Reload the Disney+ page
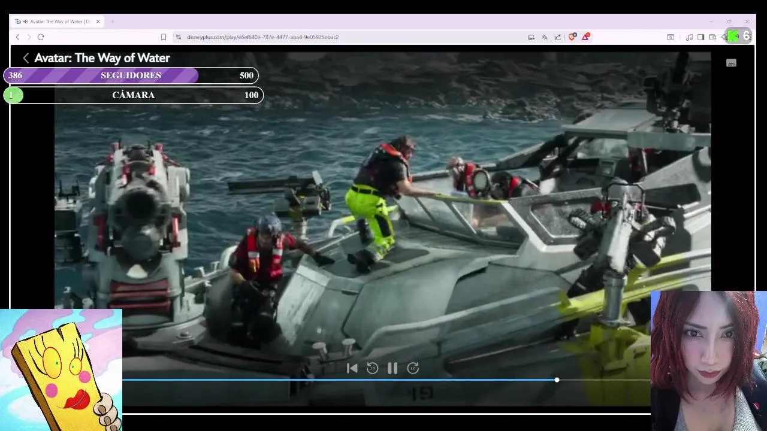 pos(41,37)
